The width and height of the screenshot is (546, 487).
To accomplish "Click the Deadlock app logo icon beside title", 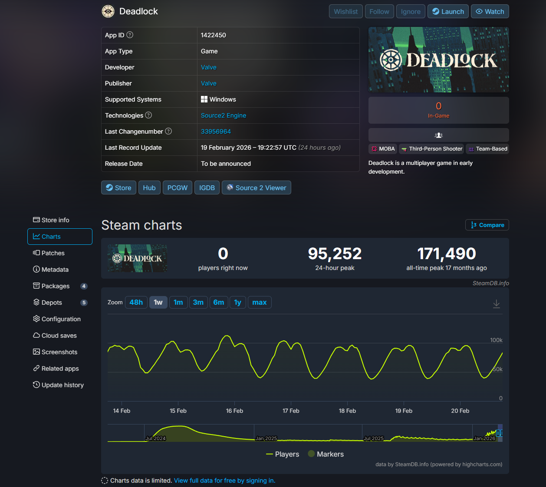I will [x=108, y=11].
